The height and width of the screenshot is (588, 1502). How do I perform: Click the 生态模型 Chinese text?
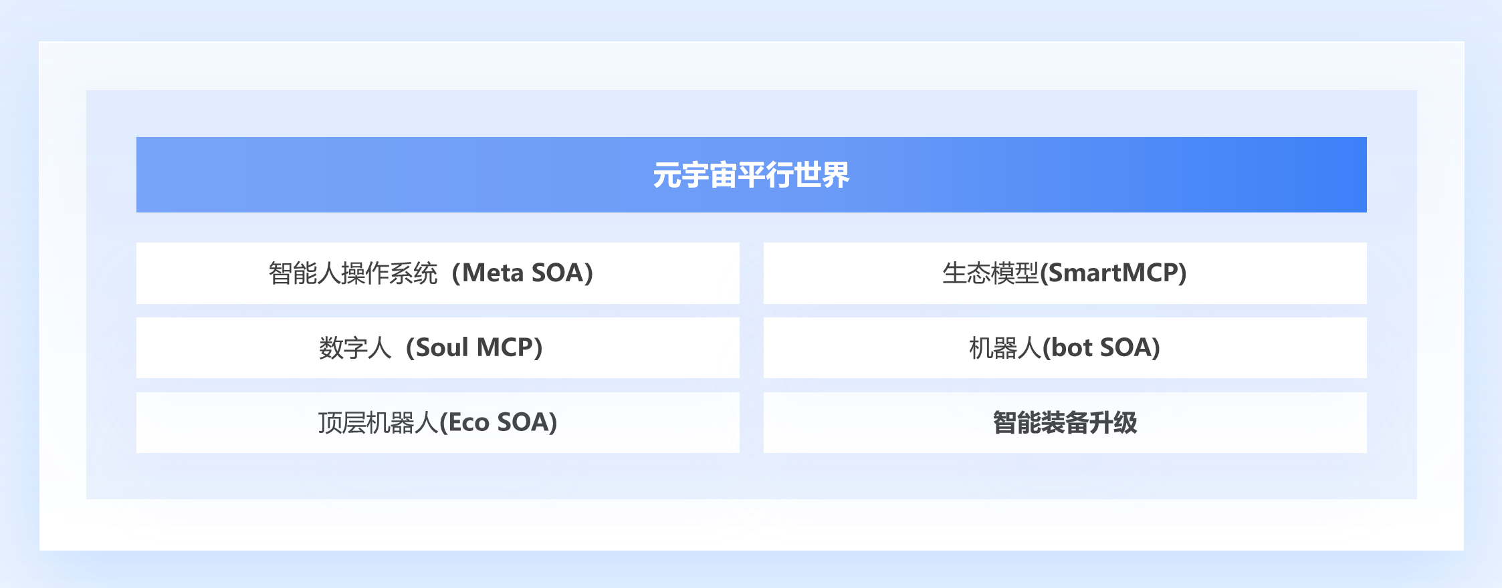pos(990,273)
